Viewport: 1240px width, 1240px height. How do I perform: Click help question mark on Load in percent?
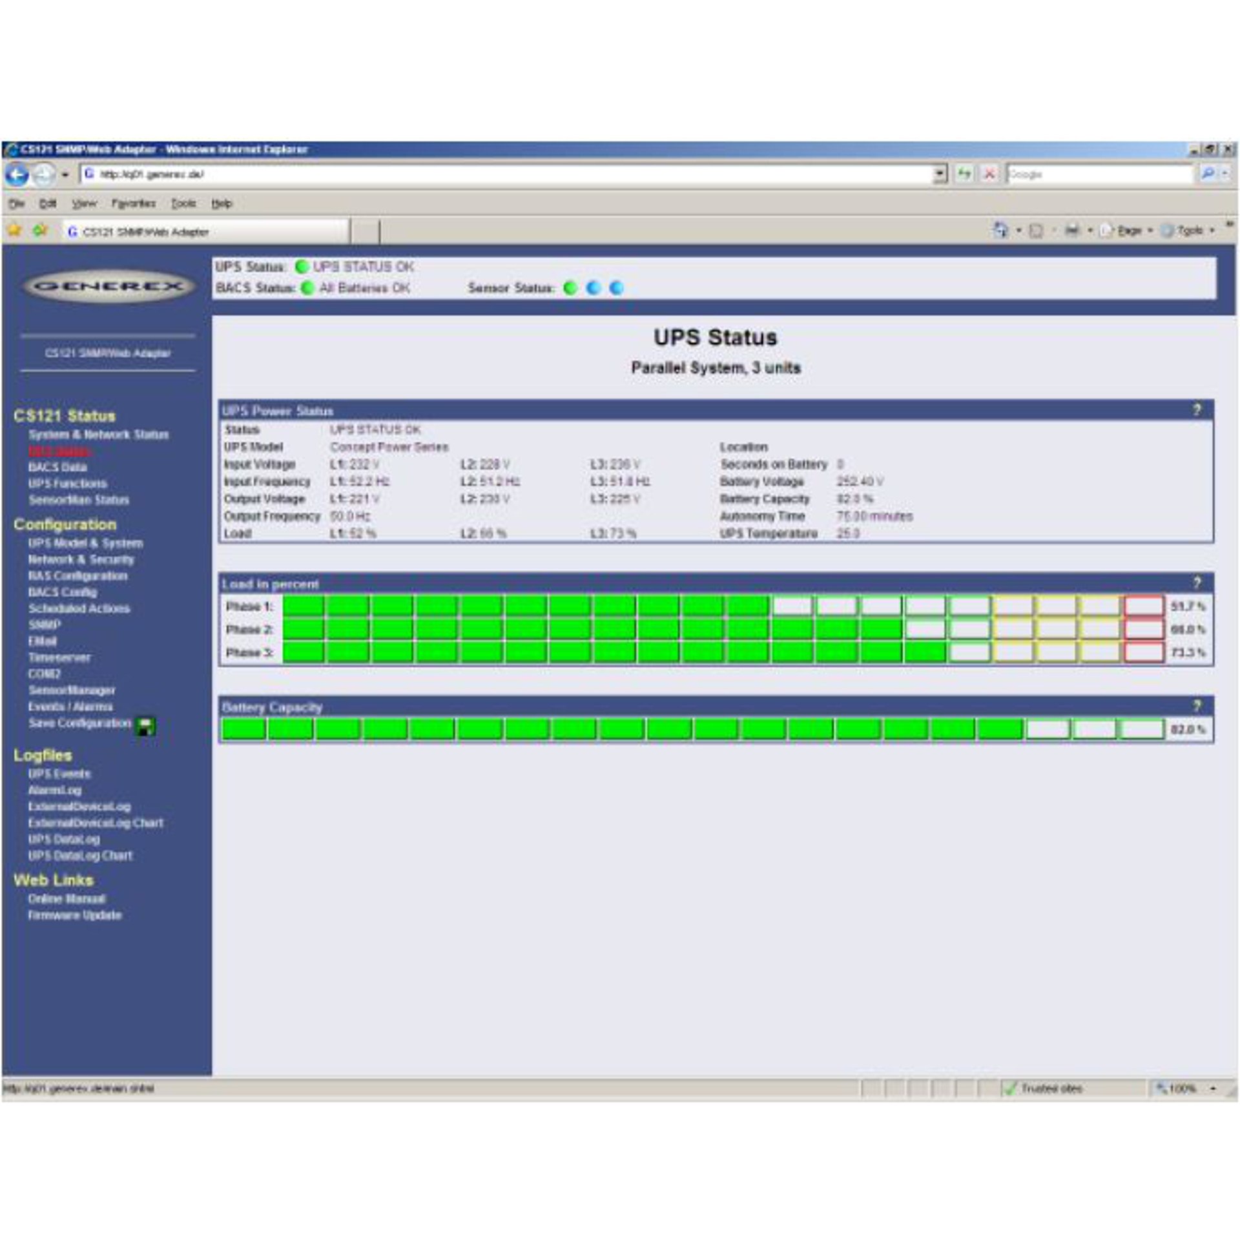coord(1197,583)
